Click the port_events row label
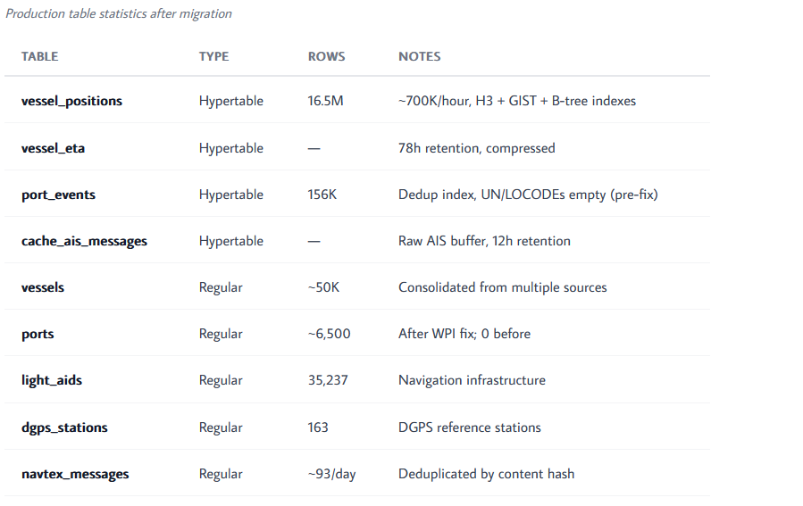Viewport: 803px width, 506px height. point(58,195)
